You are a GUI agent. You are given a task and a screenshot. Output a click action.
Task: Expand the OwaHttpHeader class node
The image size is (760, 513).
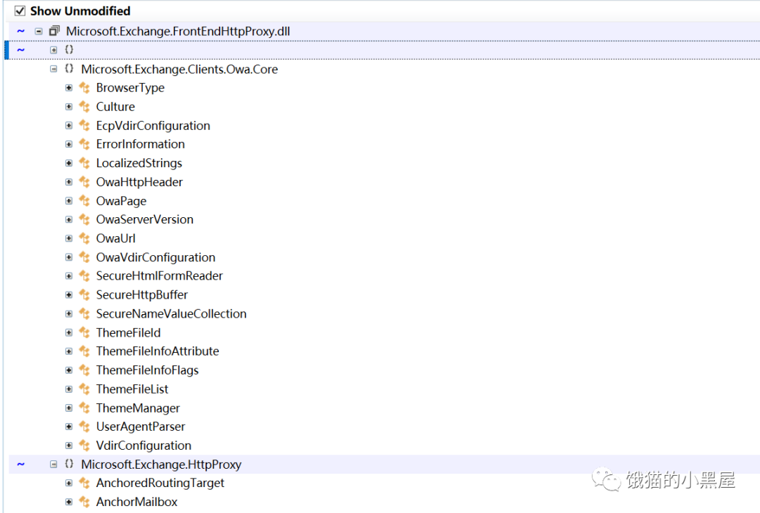[x=69, y=182]
